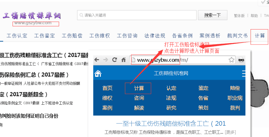Select 计算 in mobile menu

139,88
